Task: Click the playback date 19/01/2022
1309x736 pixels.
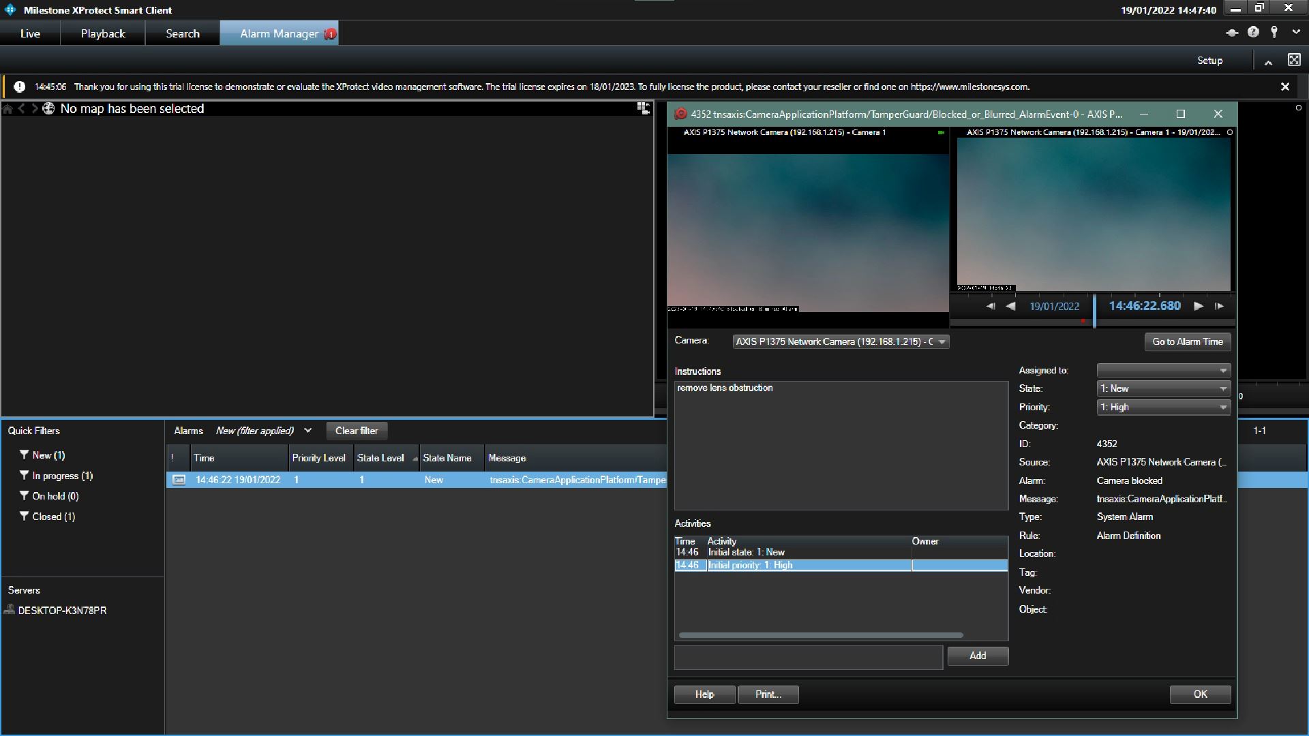Action: [1054, 307]
